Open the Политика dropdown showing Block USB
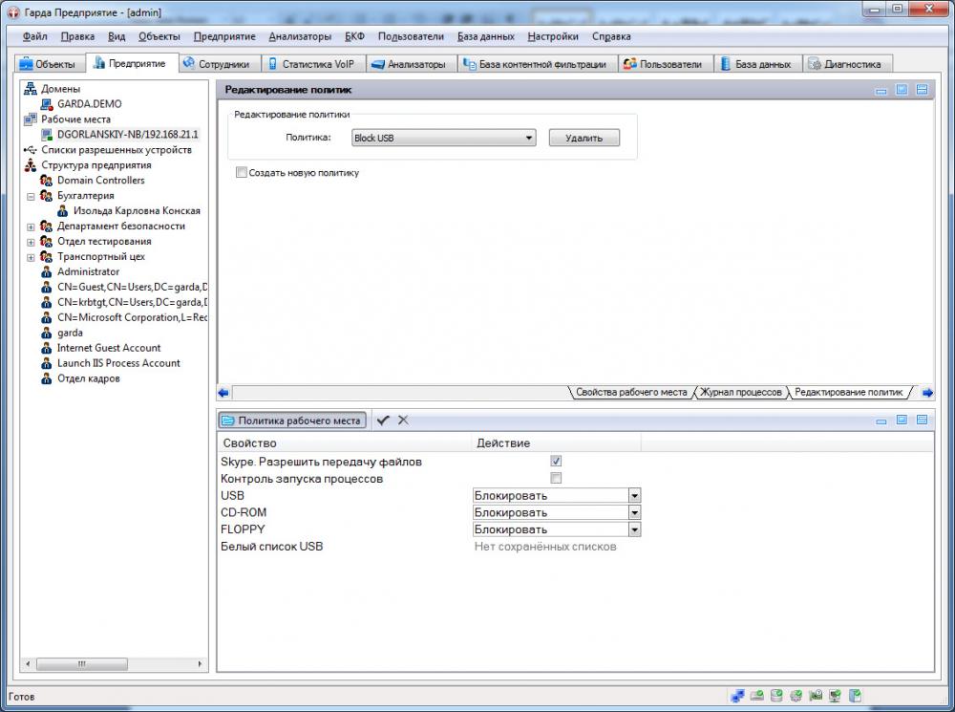The width and height of the screenshot is (955, 712). tap(443, 139)
